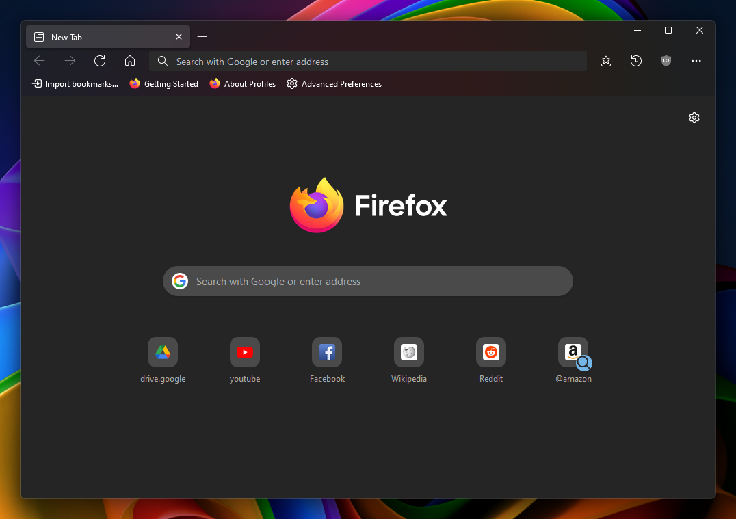Open a new tab with plus button

202,37
